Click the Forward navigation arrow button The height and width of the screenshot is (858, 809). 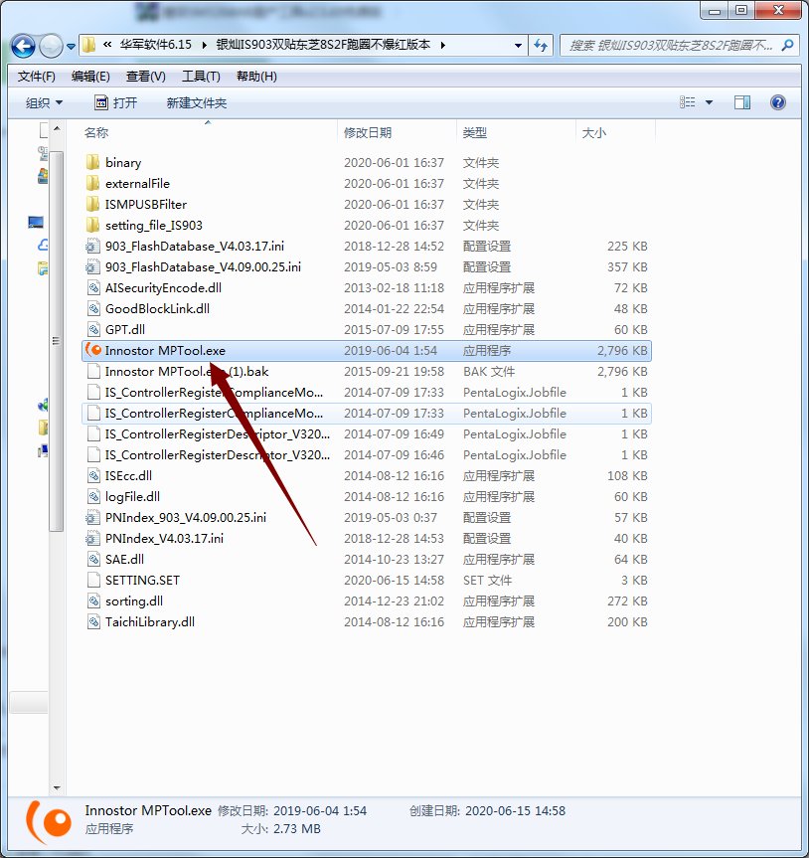[x=52, y=46]
